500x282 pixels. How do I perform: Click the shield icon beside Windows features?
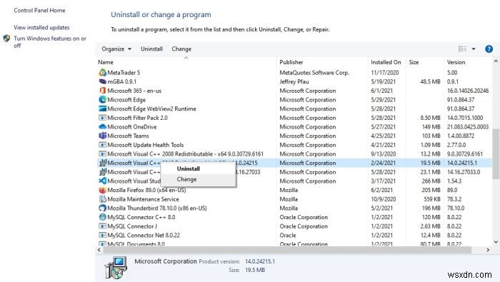click(6, 39)
